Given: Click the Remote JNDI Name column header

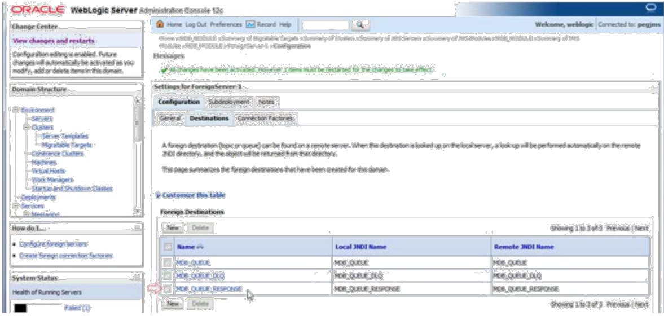Looking at the screenshot, I should click(x=524, y=247).
